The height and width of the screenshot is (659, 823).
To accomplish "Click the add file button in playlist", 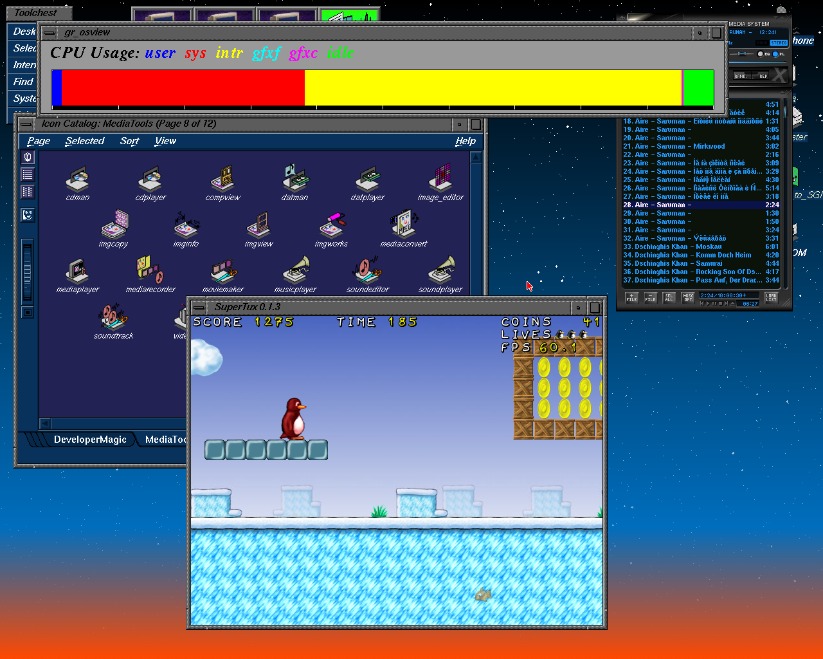I will [x=632, y=298].
